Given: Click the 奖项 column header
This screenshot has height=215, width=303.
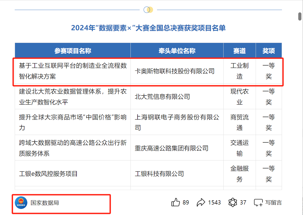Looking at the screenshot, I should click(x=269, y=51).
